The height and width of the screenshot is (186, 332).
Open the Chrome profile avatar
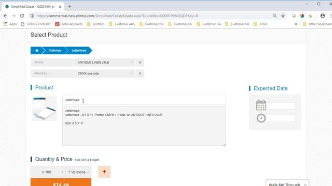coord(323,16)
